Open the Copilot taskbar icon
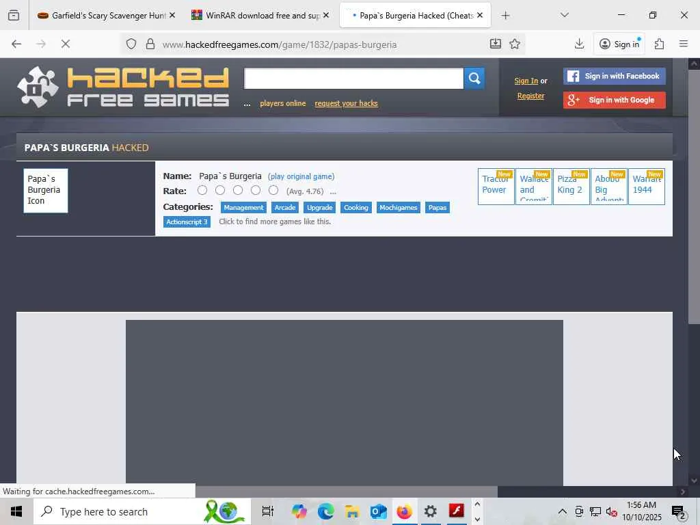 point(299,511)
